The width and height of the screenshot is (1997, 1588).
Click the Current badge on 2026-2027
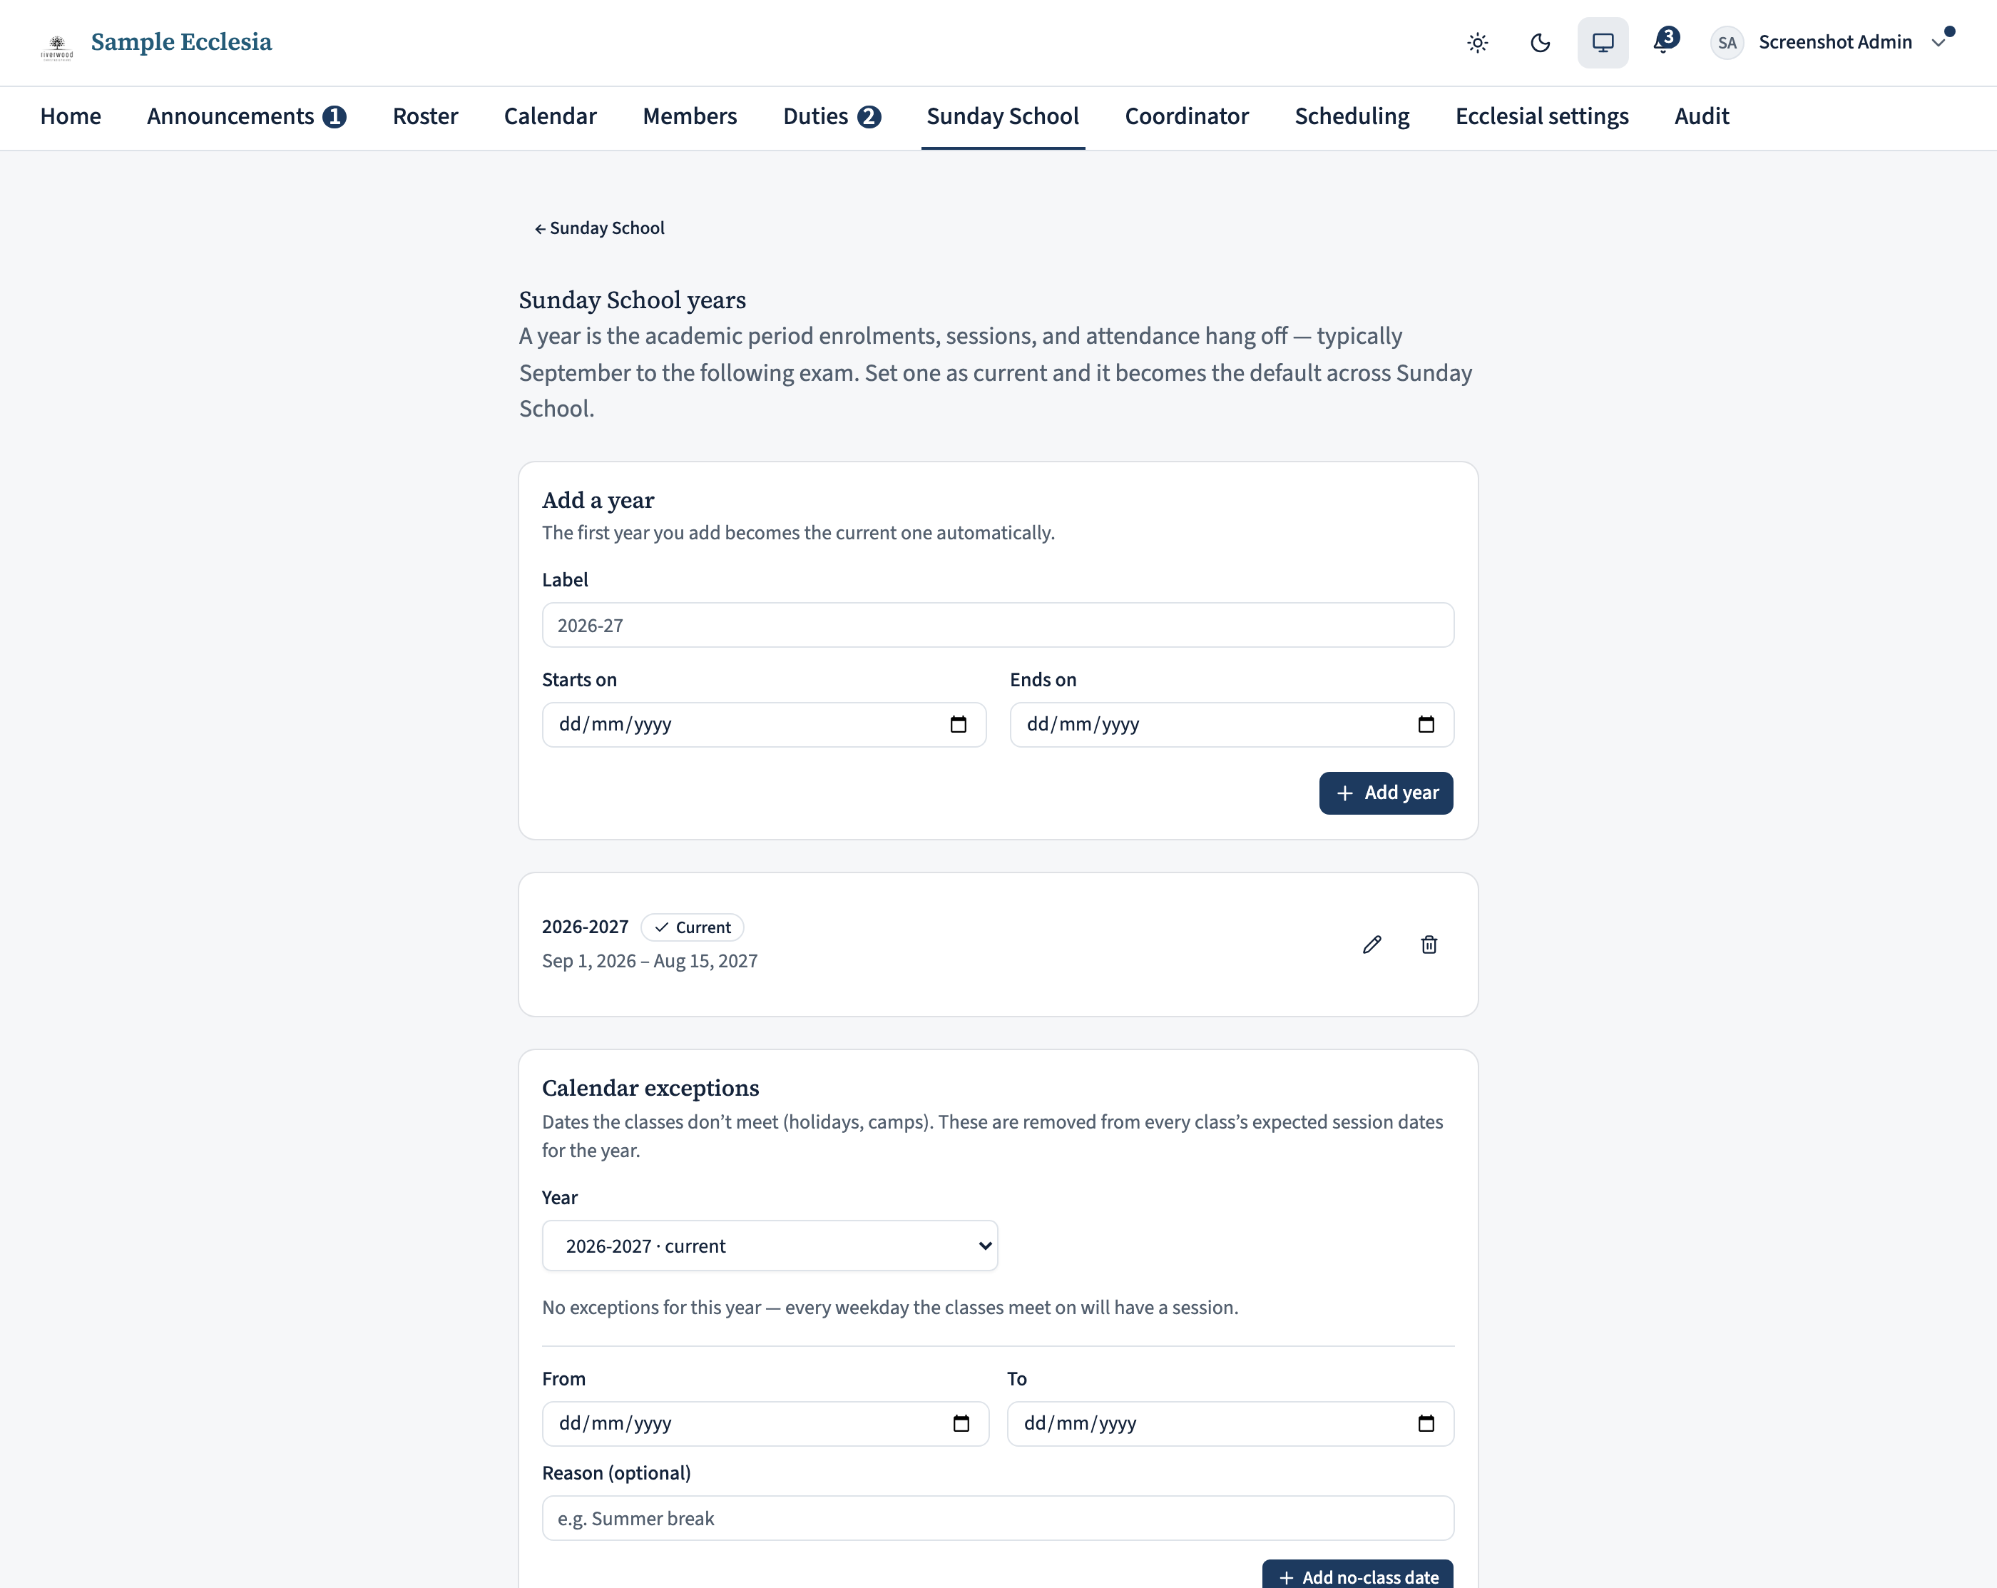pos(692,927)
